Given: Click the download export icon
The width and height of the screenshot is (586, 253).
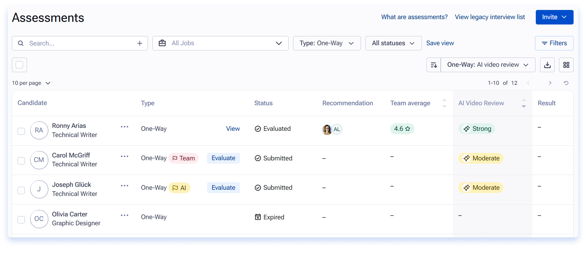Looking at the screenshot, I should (547, 65).
